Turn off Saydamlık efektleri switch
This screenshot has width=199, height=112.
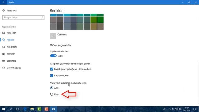click(53, 56)
